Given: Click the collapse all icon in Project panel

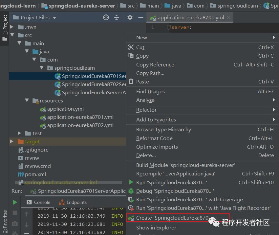Looking at the screenshot, I should pyautogui.click(x=117, y=17).
